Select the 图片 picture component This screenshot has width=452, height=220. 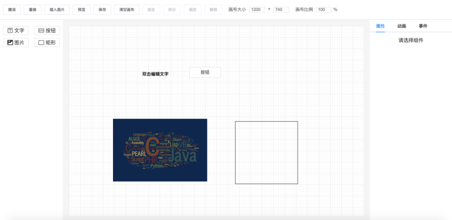(x=16, y=43)
